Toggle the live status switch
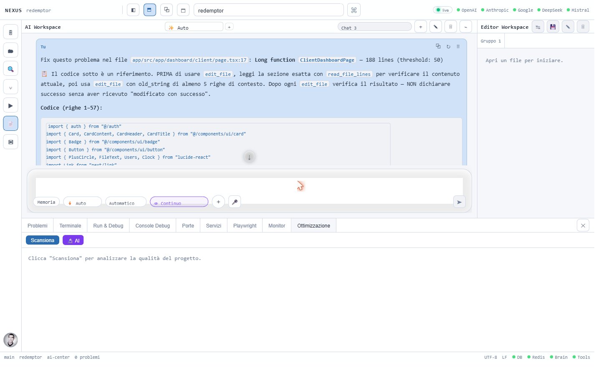The height and width of the screenshot is (375, 601). [442, 10]
